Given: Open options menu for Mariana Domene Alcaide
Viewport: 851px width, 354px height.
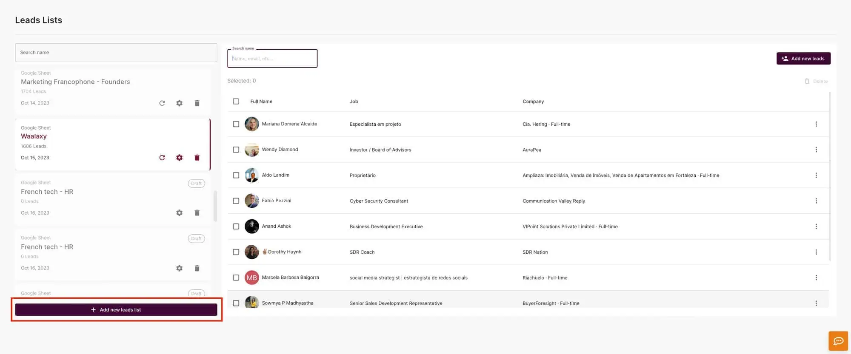Looking at the screenshot, I should click(816, 124).
